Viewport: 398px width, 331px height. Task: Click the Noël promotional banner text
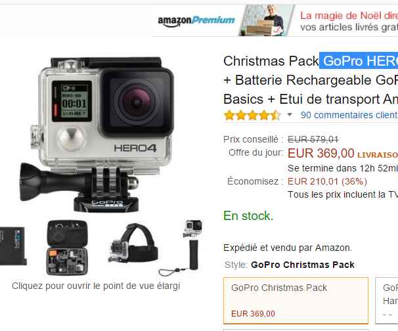[x=349, y=21]
